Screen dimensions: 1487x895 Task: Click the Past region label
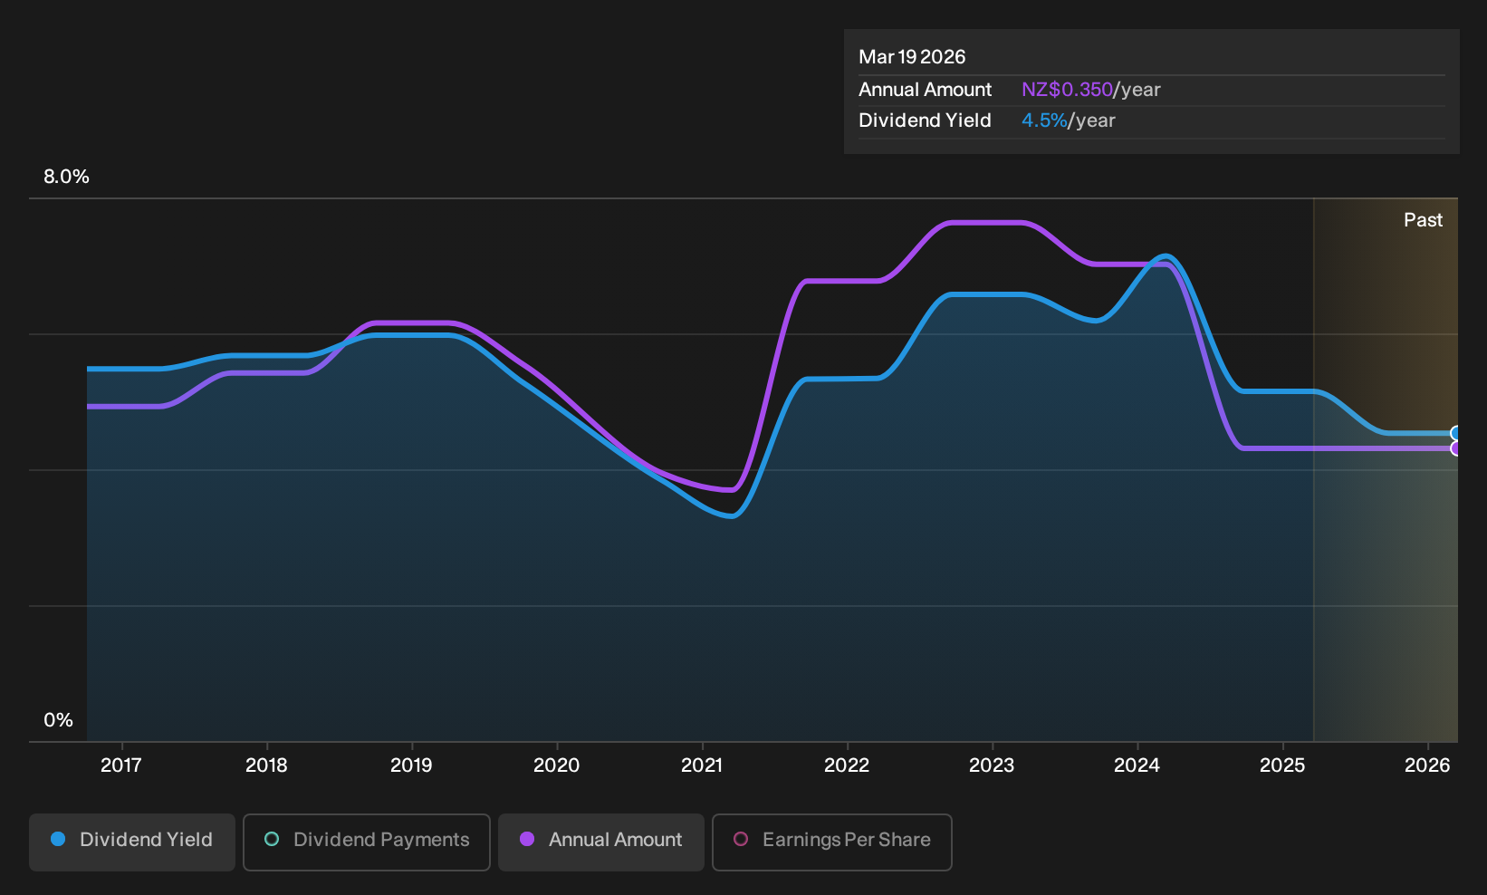click(1423, 220)
